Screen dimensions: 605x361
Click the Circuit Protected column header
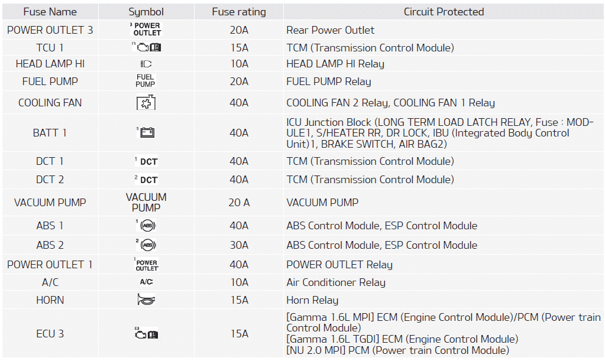444,12
